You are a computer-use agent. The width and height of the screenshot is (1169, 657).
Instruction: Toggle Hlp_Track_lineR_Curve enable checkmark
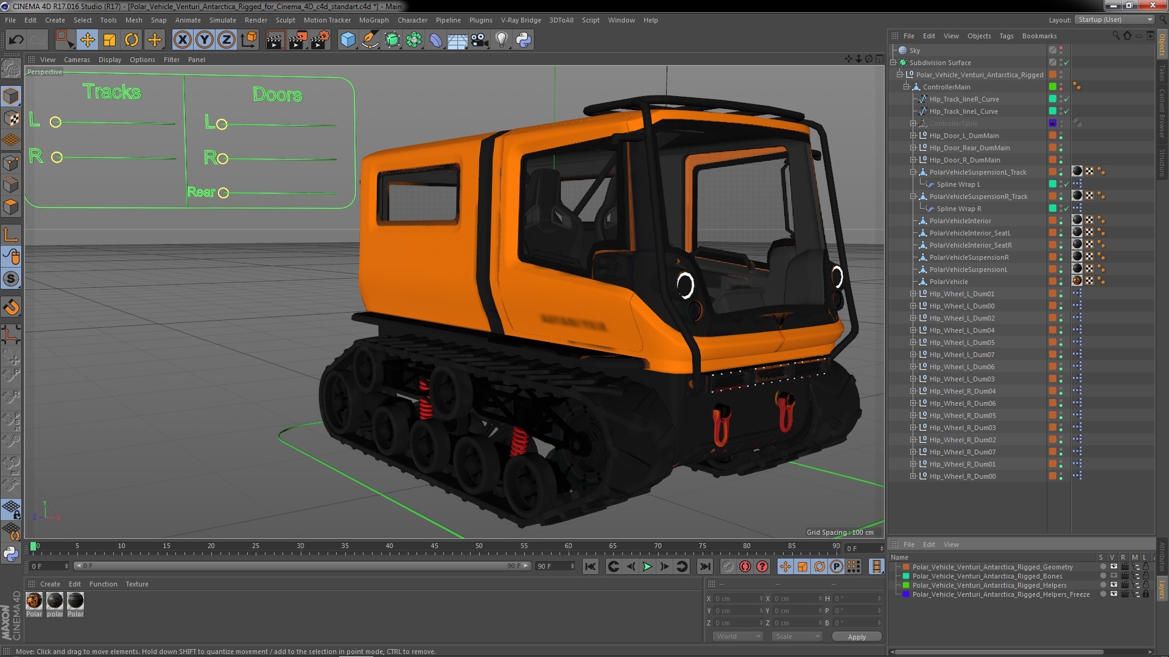pos(1067,99)
